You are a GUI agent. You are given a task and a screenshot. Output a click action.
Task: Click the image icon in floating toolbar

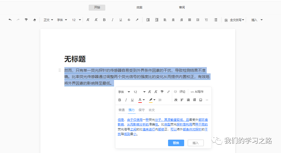tap(201, 100)
